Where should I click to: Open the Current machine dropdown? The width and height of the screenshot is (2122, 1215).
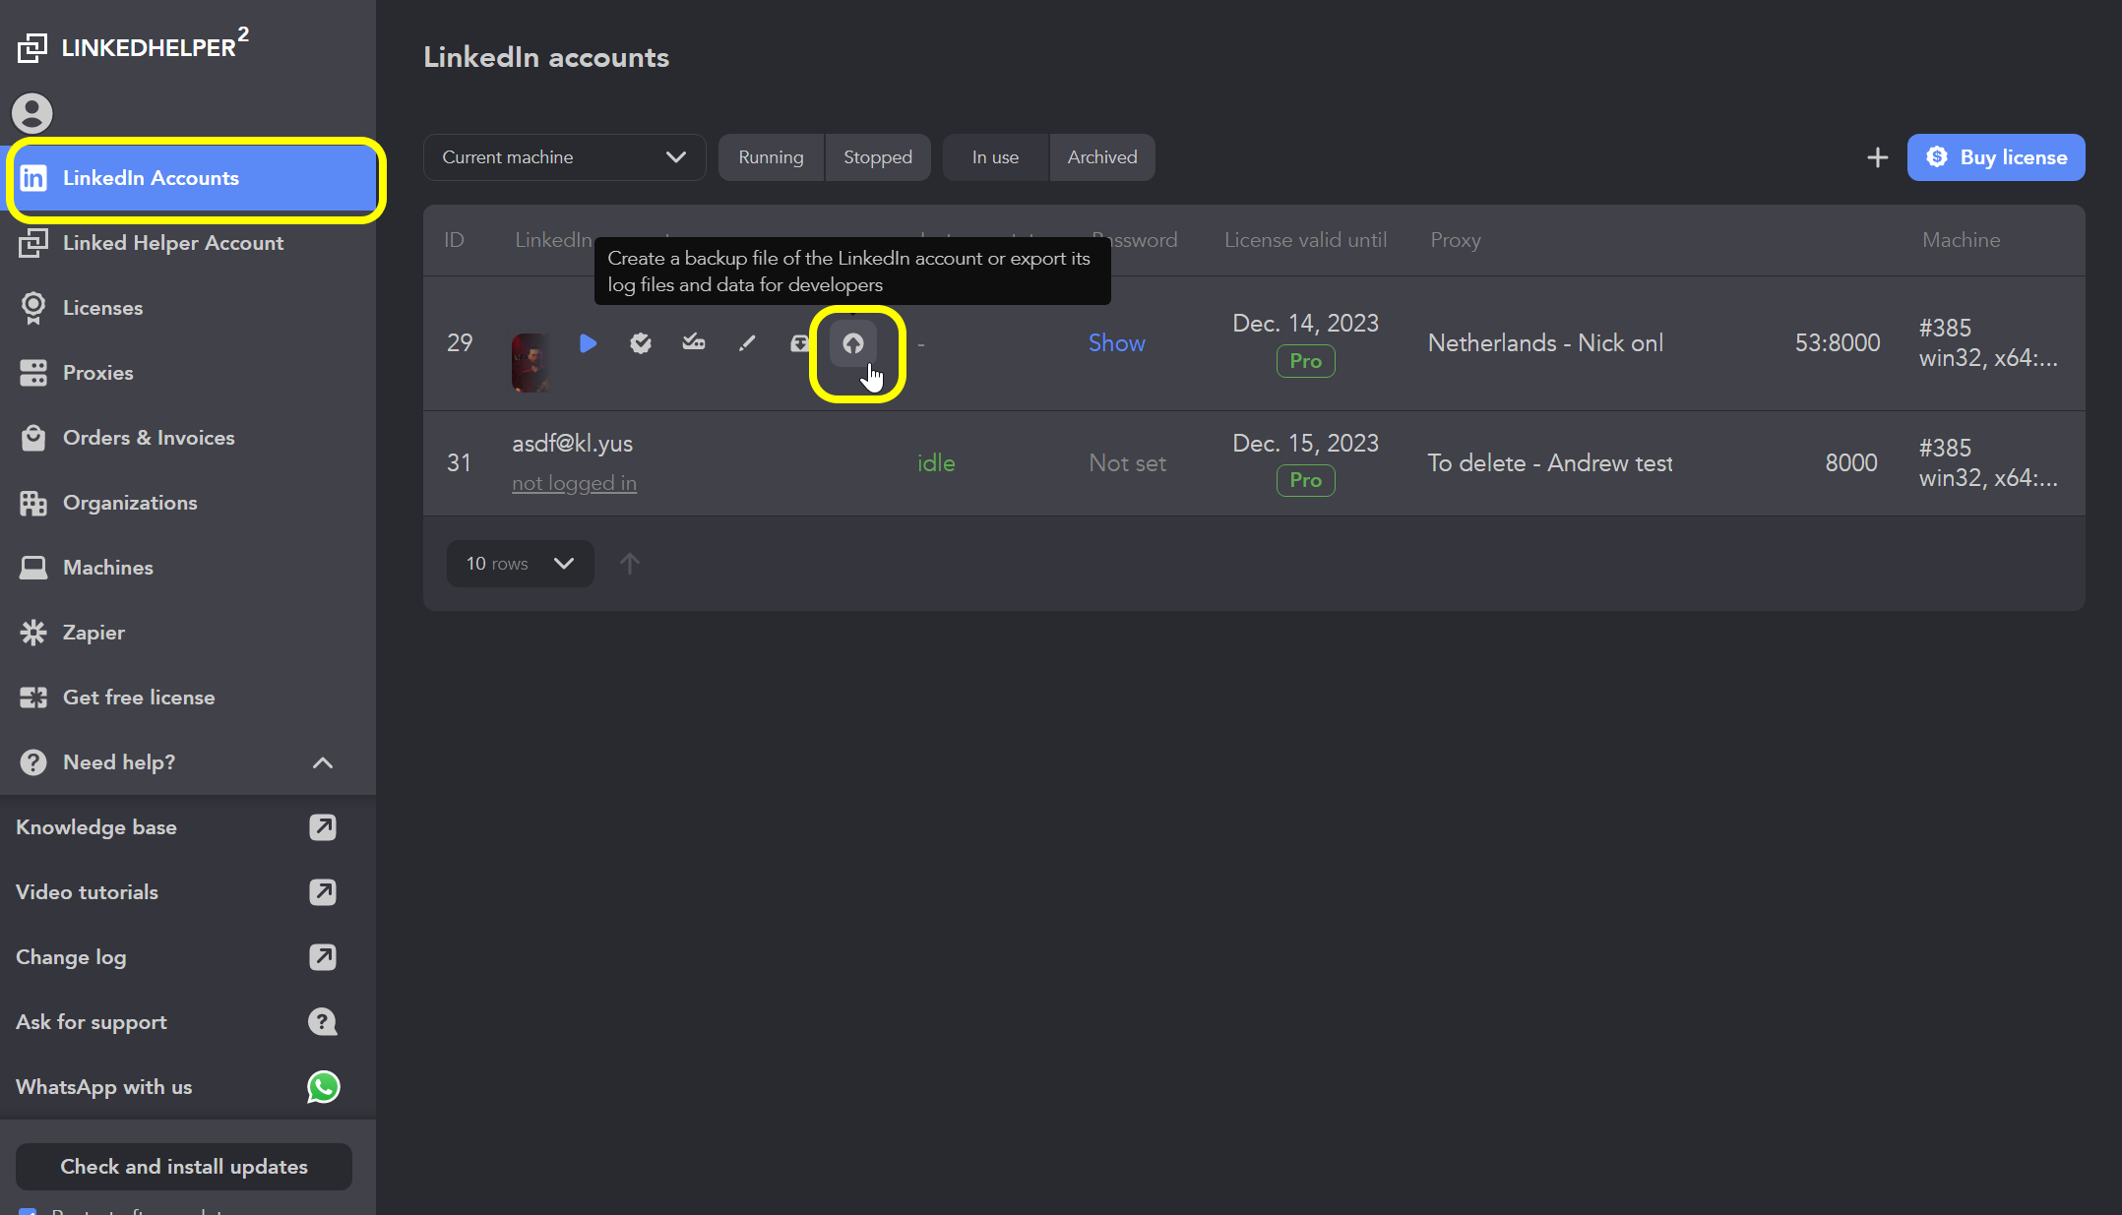[564, 157]
